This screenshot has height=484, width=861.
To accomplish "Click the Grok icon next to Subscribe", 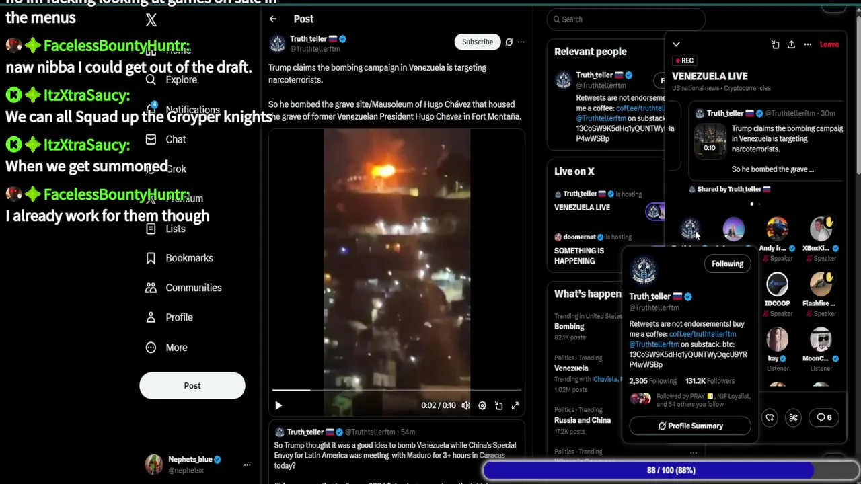I will point(509,42).
